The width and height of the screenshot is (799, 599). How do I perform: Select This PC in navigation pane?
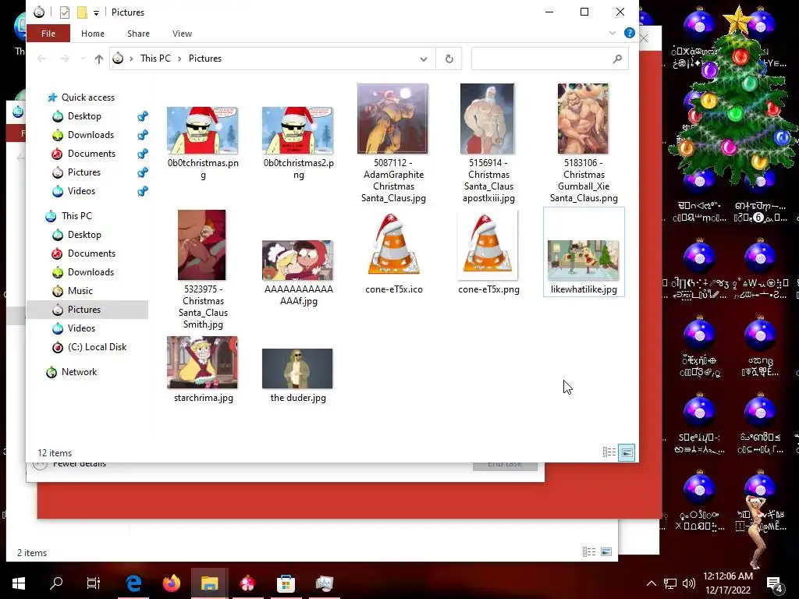pos(76,216)
